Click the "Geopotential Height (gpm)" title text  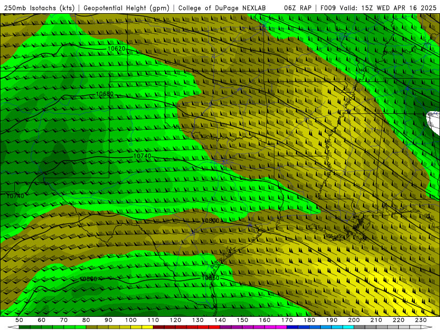[127, 8]
